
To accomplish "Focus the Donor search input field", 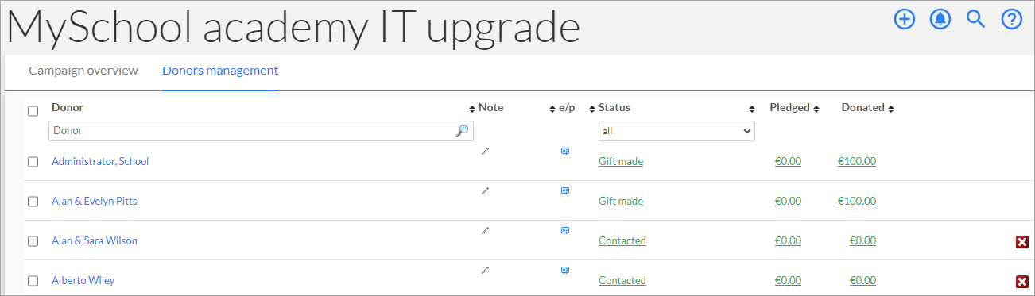I will click(x=261, y=131).
